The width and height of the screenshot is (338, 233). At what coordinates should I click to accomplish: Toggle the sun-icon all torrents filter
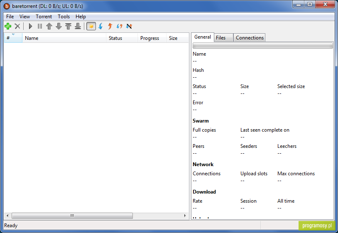pos(91,26)
